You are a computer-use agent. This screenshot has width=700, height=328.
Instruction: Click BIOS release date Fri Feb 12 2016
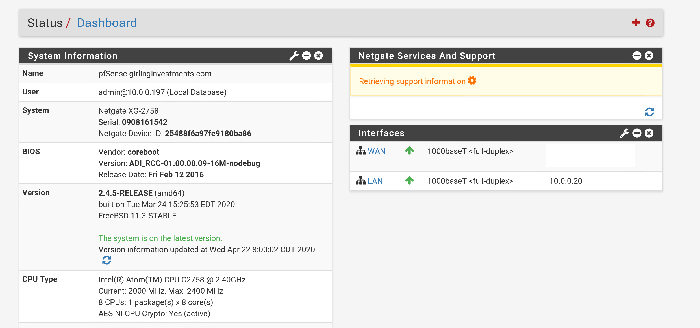[x=176, y=174]
